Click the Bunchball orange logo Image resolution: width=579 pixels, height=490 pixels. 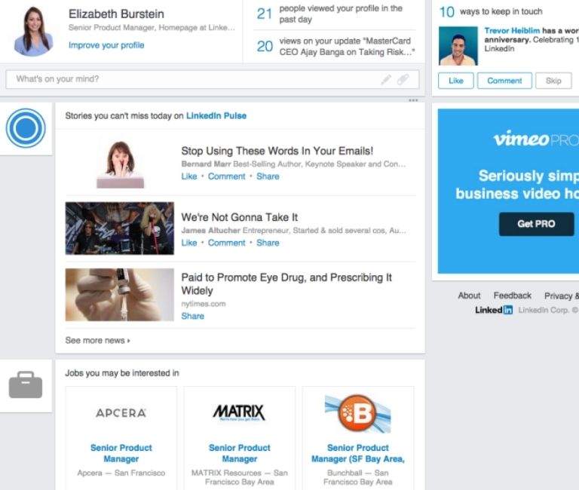357,412
